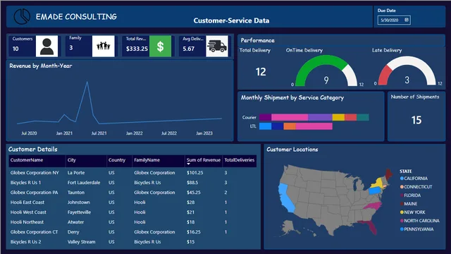Click the delivery truck icon
The image size is (451, 254).
pos(217,46)
